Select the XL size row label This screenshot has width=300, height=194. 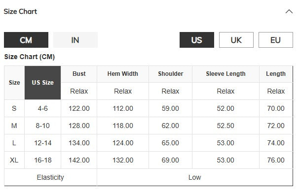click(14, 160)
